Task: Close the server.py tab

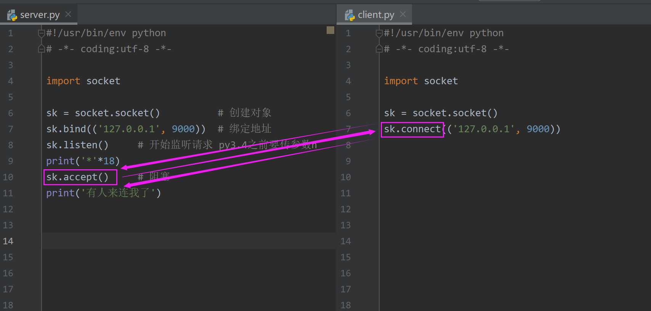Action: click(68, 14)
